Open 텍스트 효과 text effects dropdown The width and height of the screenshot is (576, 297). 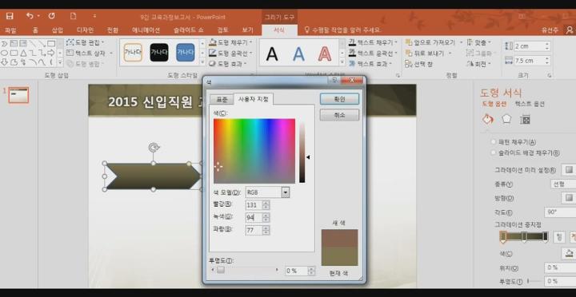coord(370,64)
